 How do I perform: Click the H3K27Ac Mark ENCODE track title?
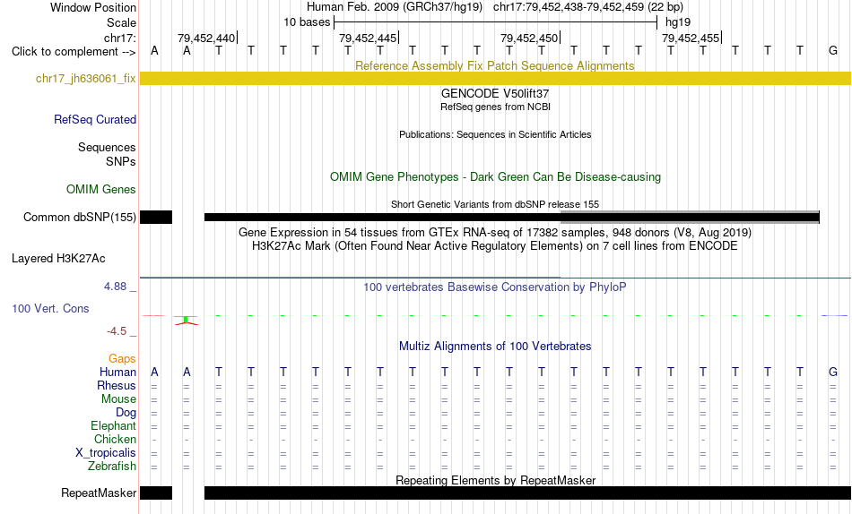[494, 246]
